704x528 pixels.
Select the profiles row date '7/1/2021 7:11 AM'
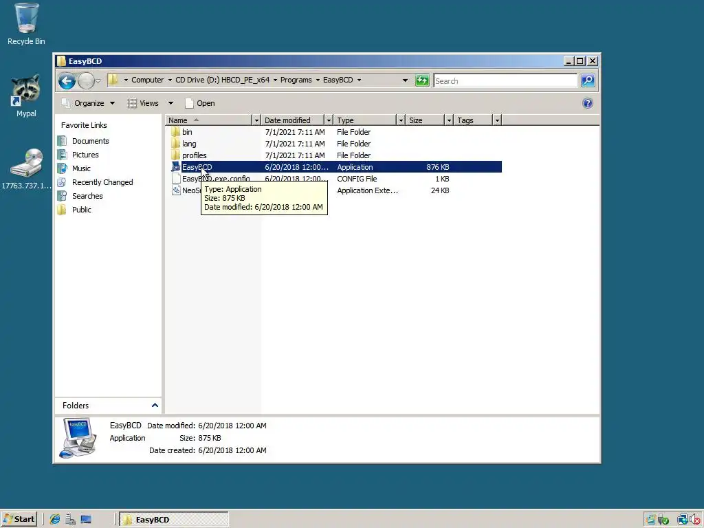click(x=295, y=155)
